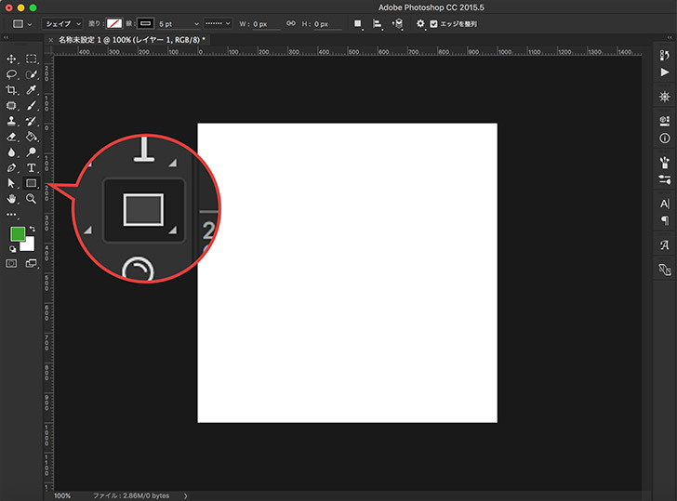Open the Navigator wheel panel icon
The height and width of the screenshot is (501, 677).
click(x=665, y=97)
